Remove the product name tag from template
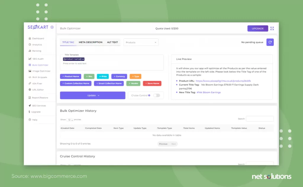The height and width of the screenshot is (187, 303). [x=83, y=59]
